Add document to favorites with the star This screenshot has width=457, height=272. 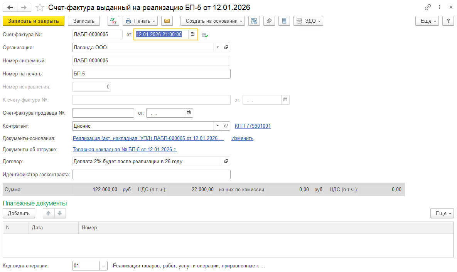40,7
